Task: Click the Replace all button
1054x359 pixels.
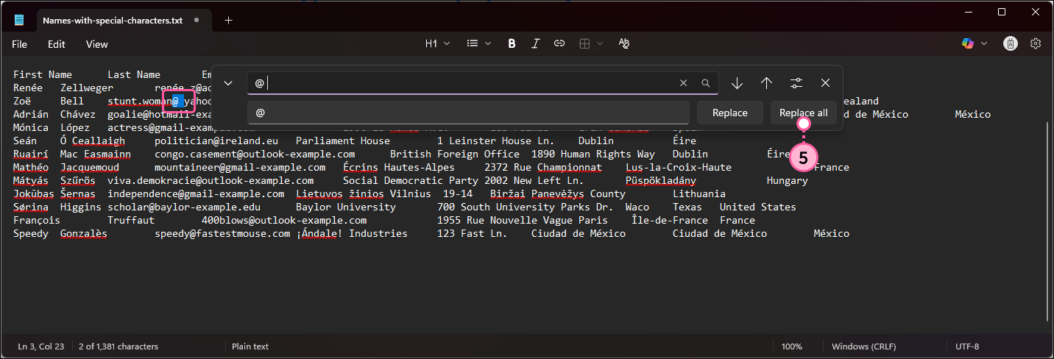Action: point(804,113)
